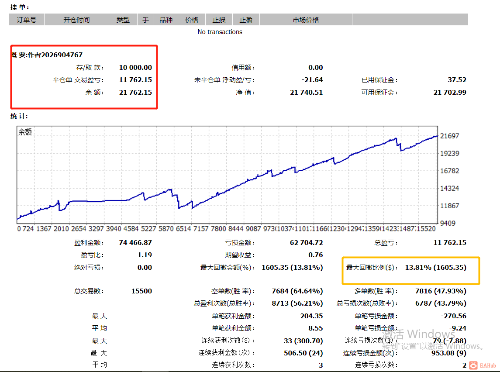Click the 21697 axis label
This screenshot has height=372, width=500.
tap(450, 136)
